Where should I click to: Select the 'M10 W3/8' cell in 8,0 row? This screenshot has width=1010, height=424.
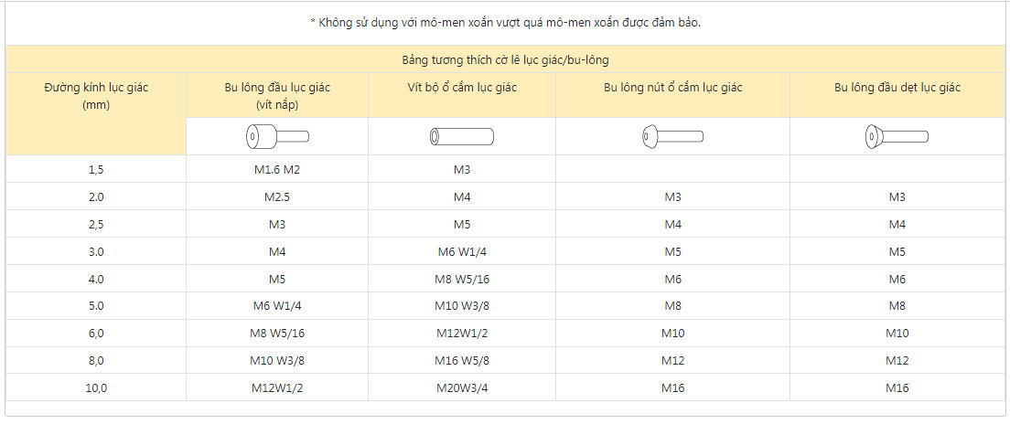[277, 360]
